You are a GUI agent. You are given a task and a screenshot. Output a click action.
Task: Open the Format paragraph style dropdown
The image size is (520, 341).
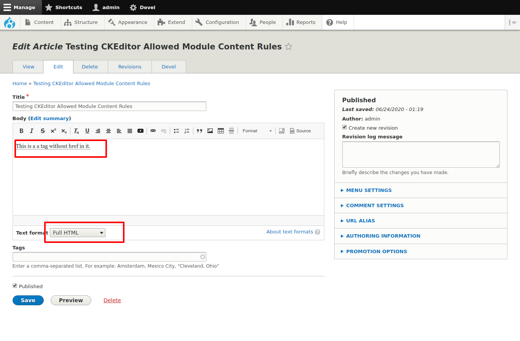[257, 131]
